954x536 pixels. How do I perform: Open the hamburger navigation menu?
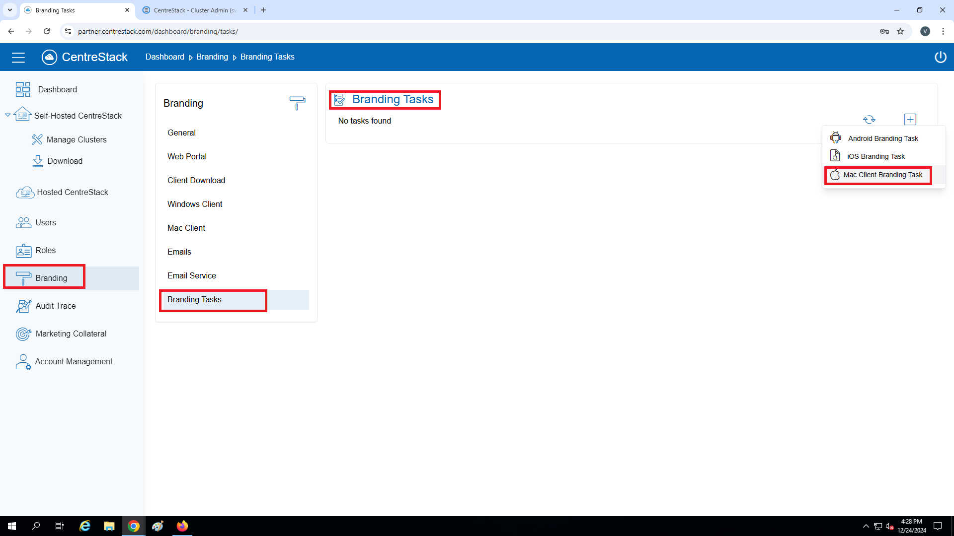coord(18,58)
